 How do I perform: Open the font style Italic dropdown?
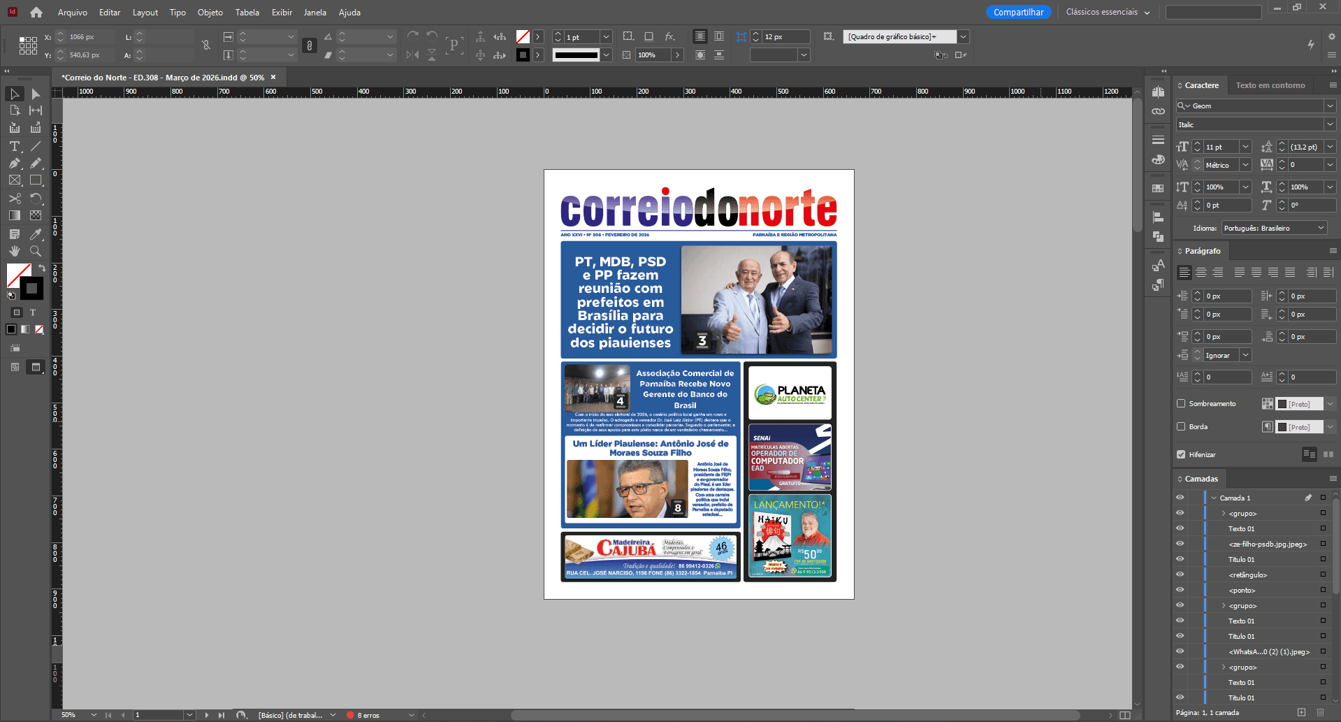(1330, 124)
